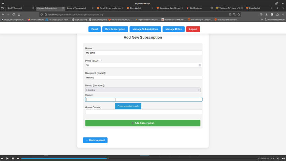Click the browser address bar URL
The height and width of the screenshot is (161, 286).
click(76, 14)
